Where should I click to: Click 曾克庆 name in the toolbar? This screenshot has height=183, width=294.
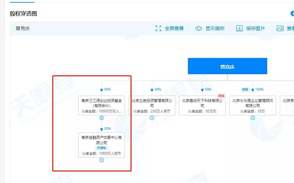23,28
